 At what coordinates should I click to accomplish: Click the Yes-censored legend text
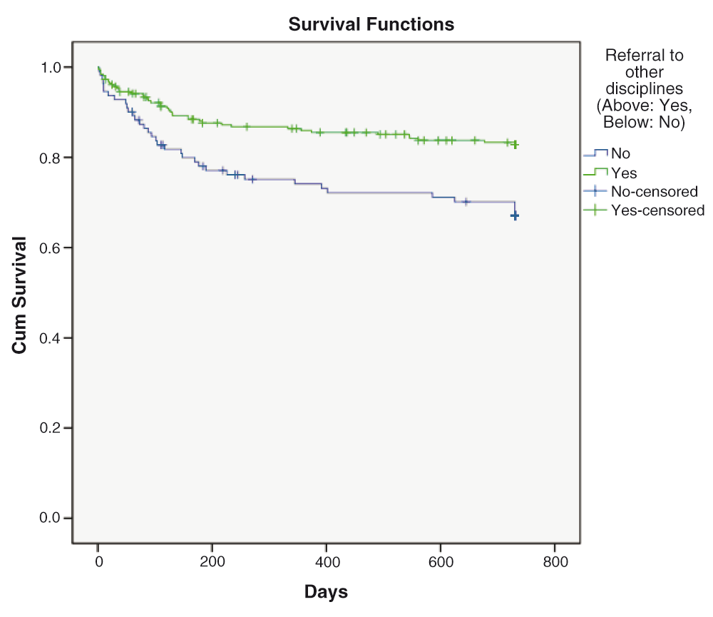click(x=657, y=210)
